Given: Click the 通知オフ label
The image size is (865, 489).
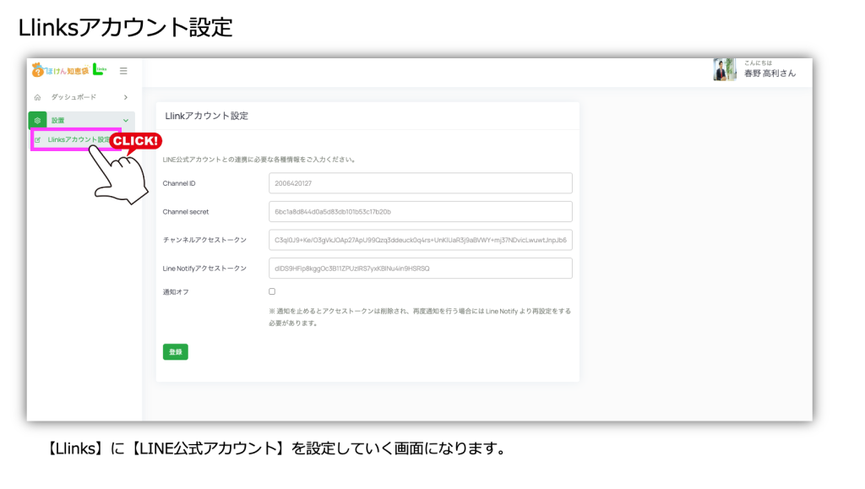Looking at the screenshot, I should (176, 292).
